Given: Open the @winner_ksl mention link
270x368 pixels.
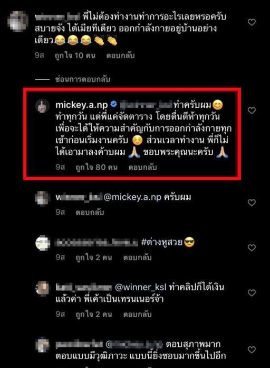Looking at the screenshot, I should [x=140, y=287].
